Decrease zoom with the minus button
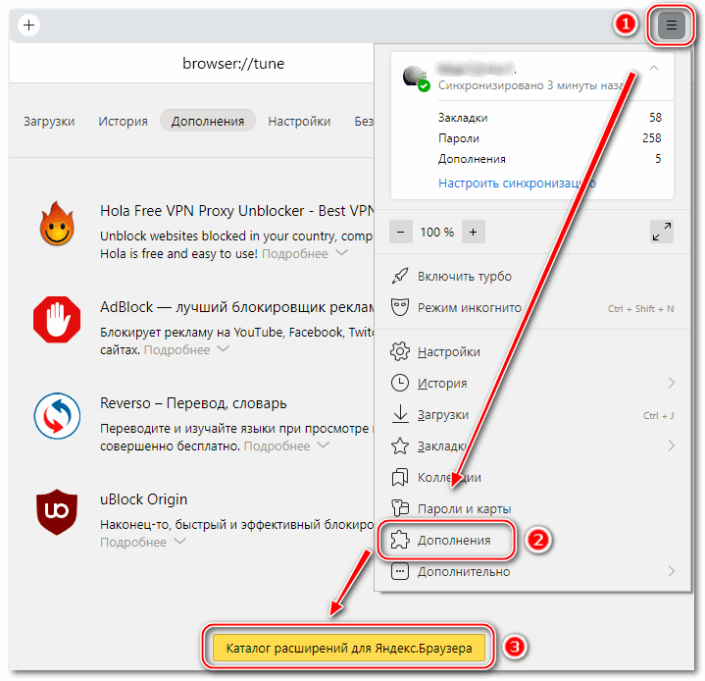The height and width of the screenshot is (681, 705). coord(401,232)
